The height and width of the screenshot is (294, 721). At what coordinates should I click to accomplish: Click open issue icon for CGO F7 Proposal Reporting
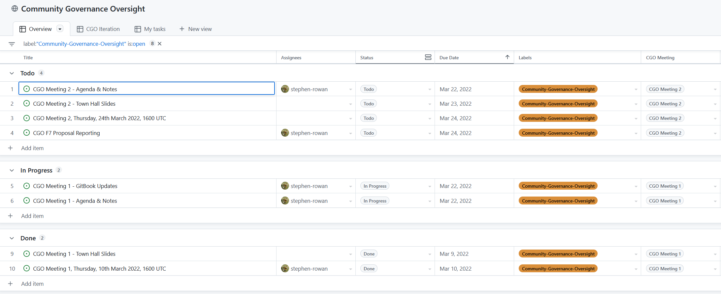pos(27,133)
